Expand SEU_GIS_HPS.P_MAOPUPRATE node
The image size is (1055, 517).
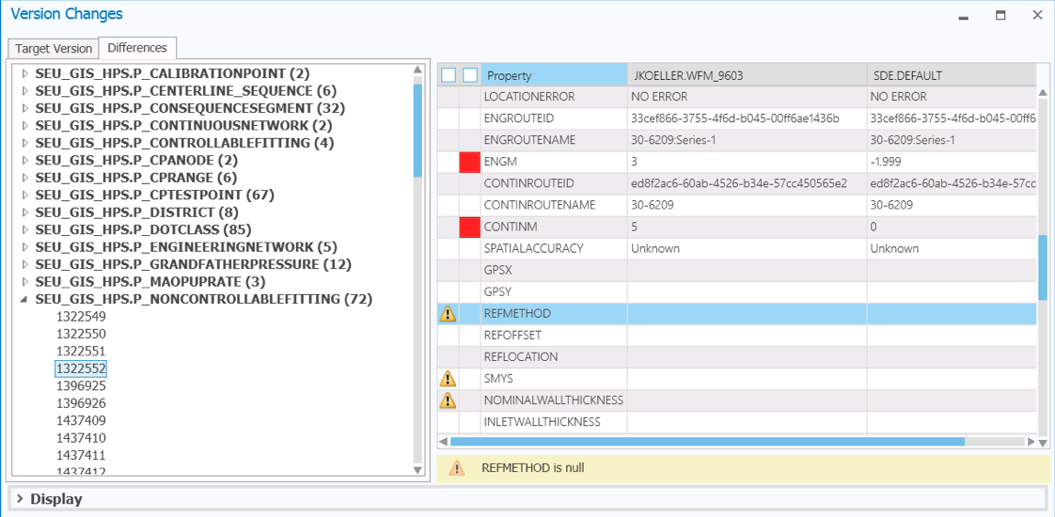pos(25,282)
